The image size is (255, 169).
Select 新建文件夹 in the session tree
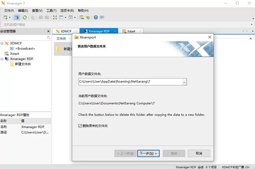pos(23,64)
